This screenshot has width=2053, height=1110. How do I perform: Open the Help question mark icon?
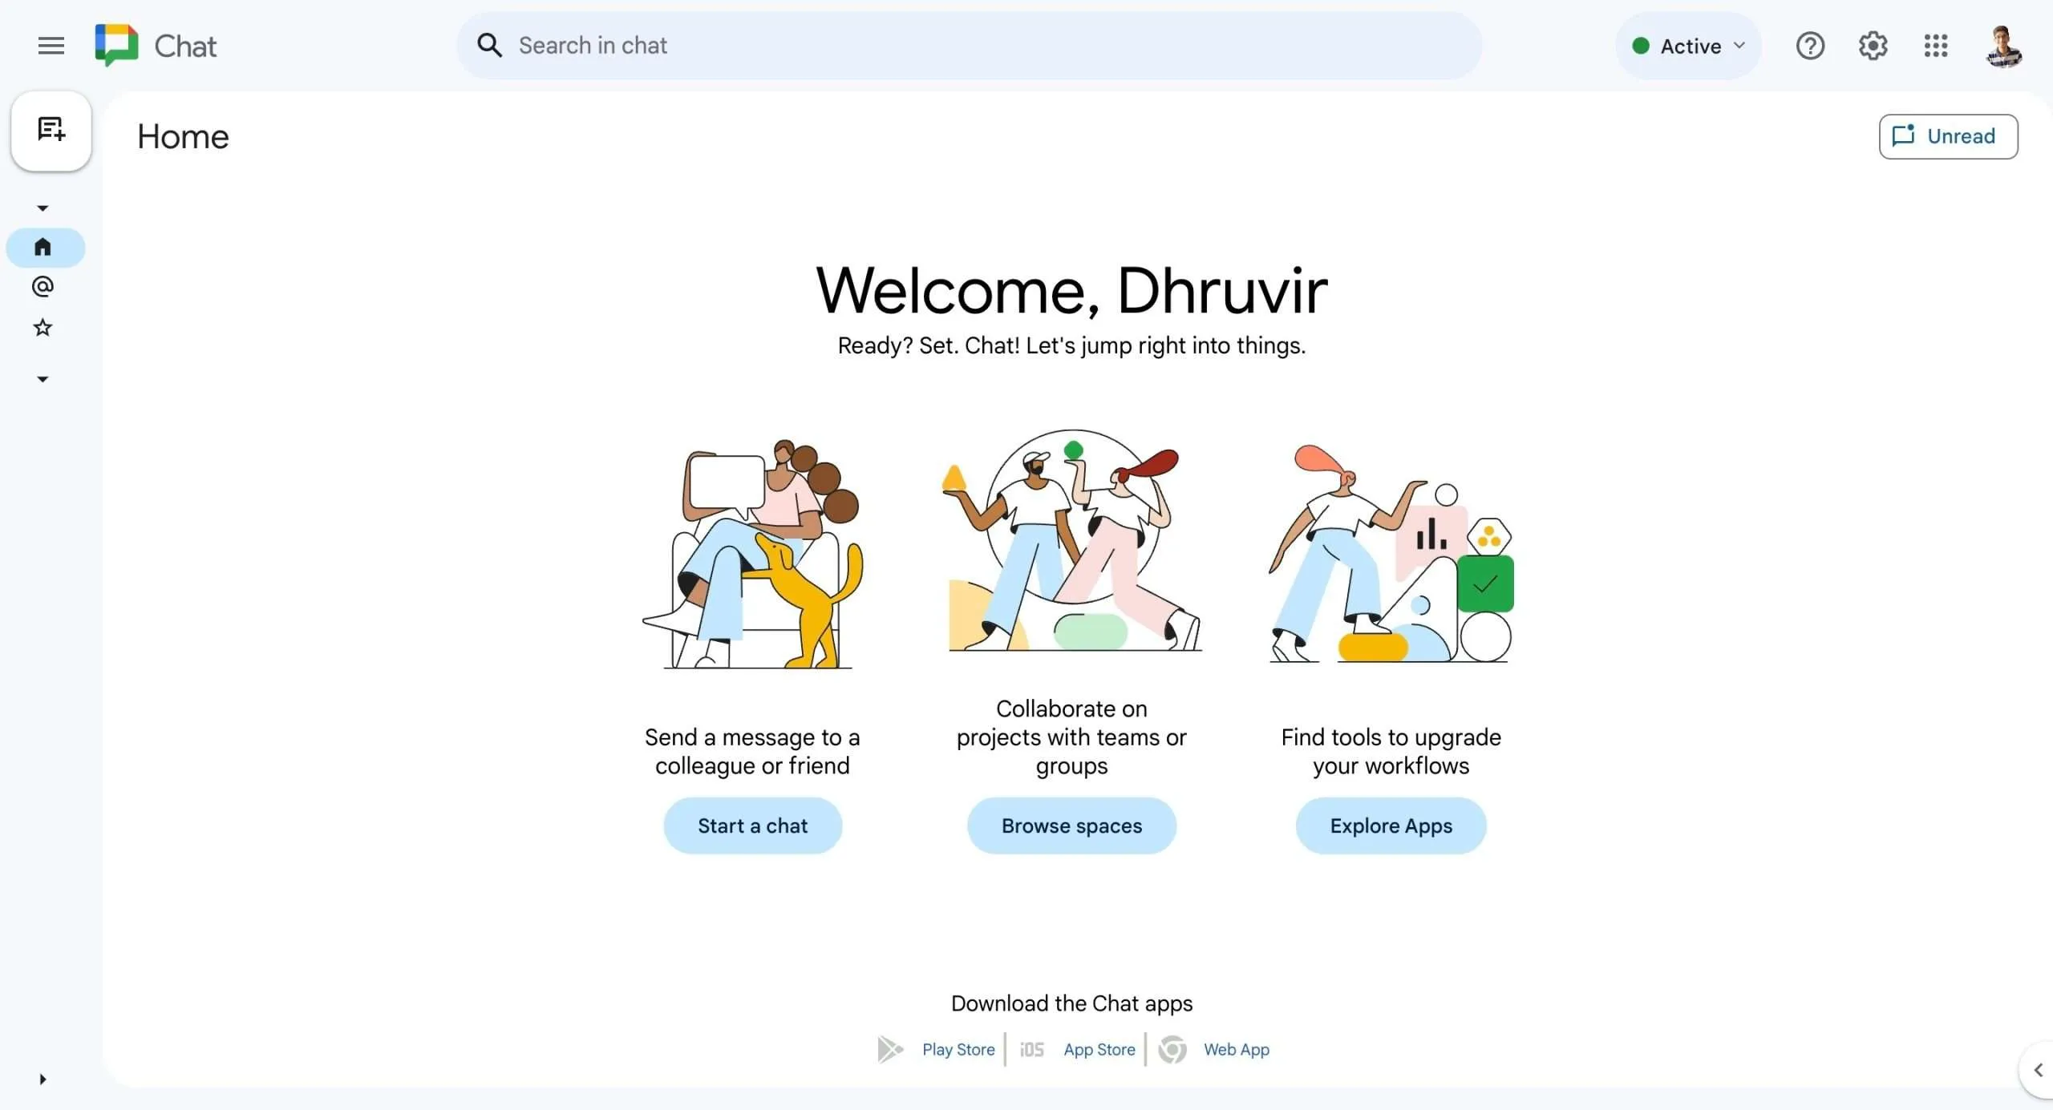point(1810,46)
